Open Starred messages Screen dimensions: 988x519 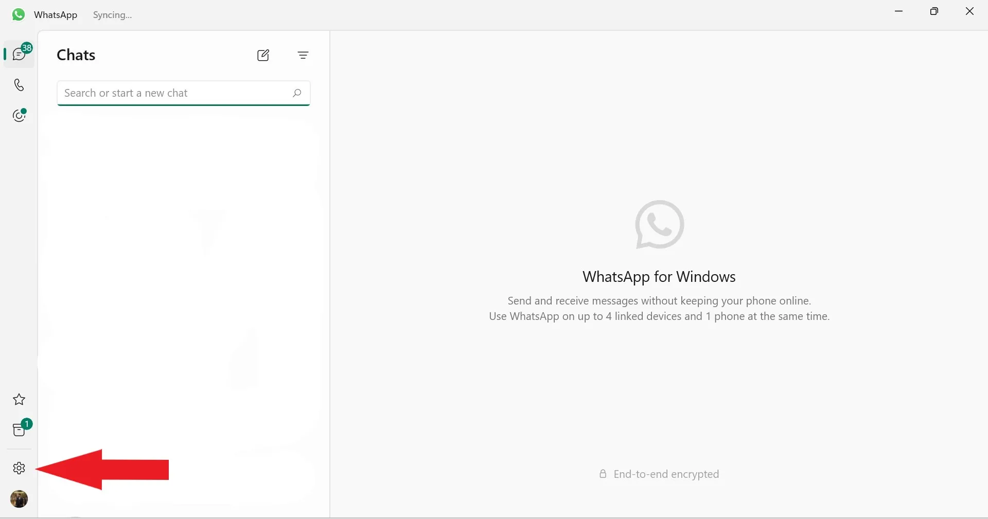pyautogui.click(x=19, y=400)
